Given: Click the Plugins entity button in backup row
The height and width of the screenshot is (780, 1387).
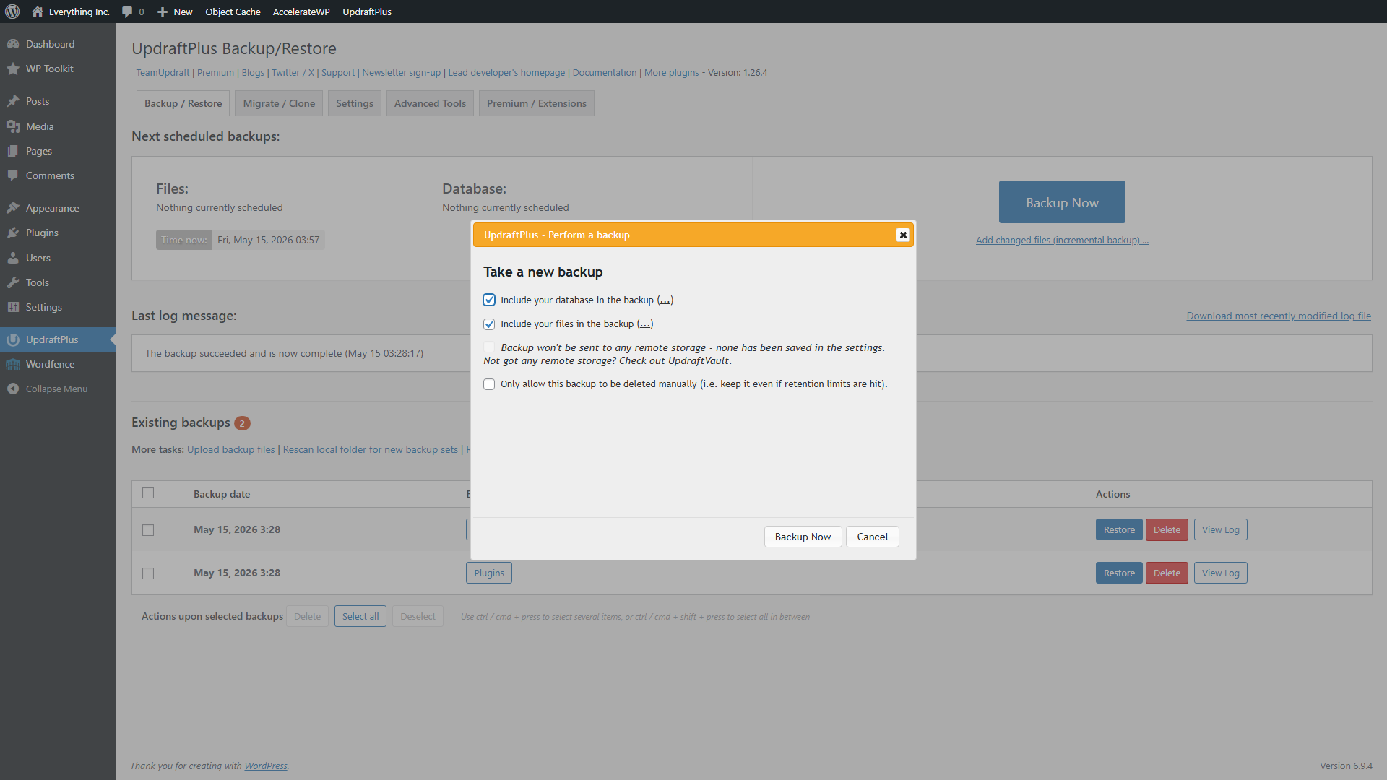Looking at the screenshot, I should click(489, 573).
